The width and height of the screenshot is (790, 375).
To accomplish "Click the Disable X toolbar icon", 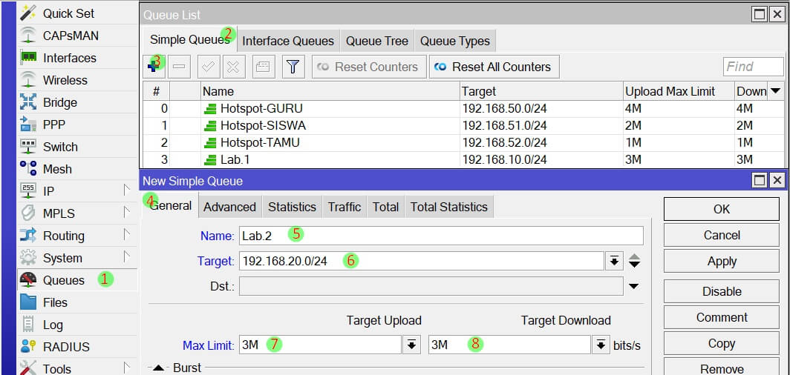I will (232, 67).
